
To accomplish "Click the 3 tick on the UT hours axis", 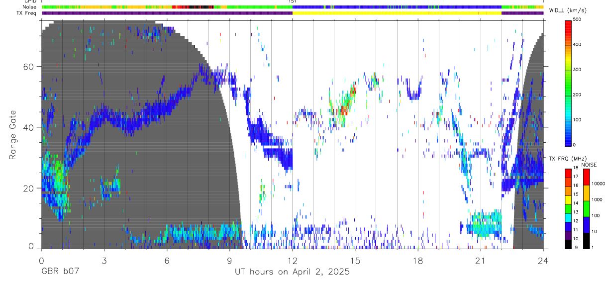I will tap(103, 261).
